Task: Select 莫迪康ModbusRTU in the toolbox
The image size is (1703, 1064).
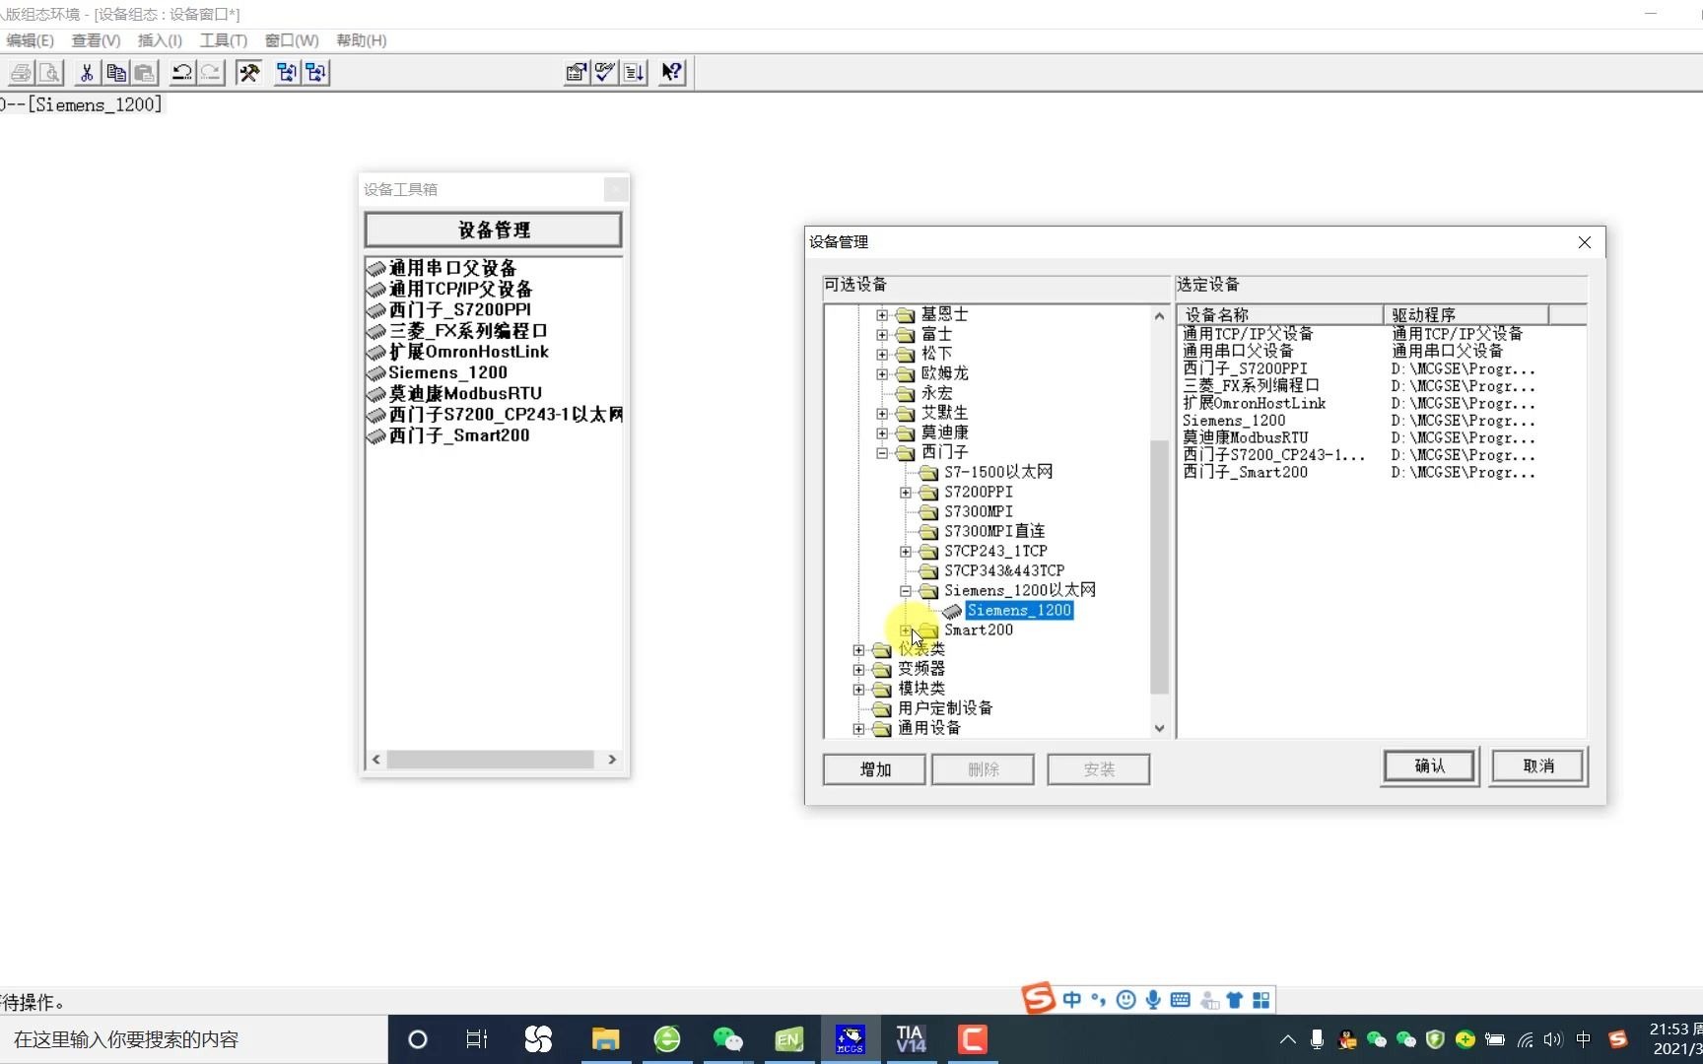Action: point(465,393)
